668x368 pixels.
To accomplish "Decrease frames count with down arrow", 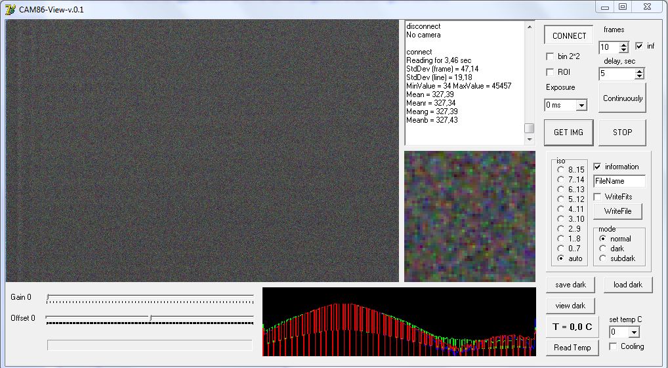I will tap(624, 50).
